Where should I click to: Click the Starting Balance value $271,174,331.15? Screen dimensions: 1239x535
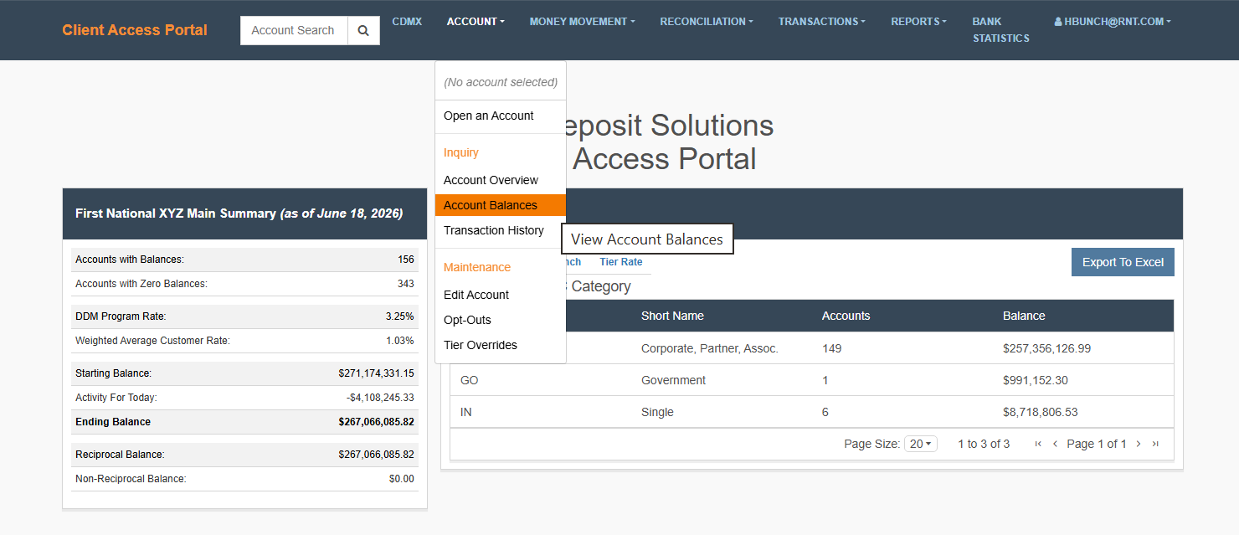pos(376,373)
